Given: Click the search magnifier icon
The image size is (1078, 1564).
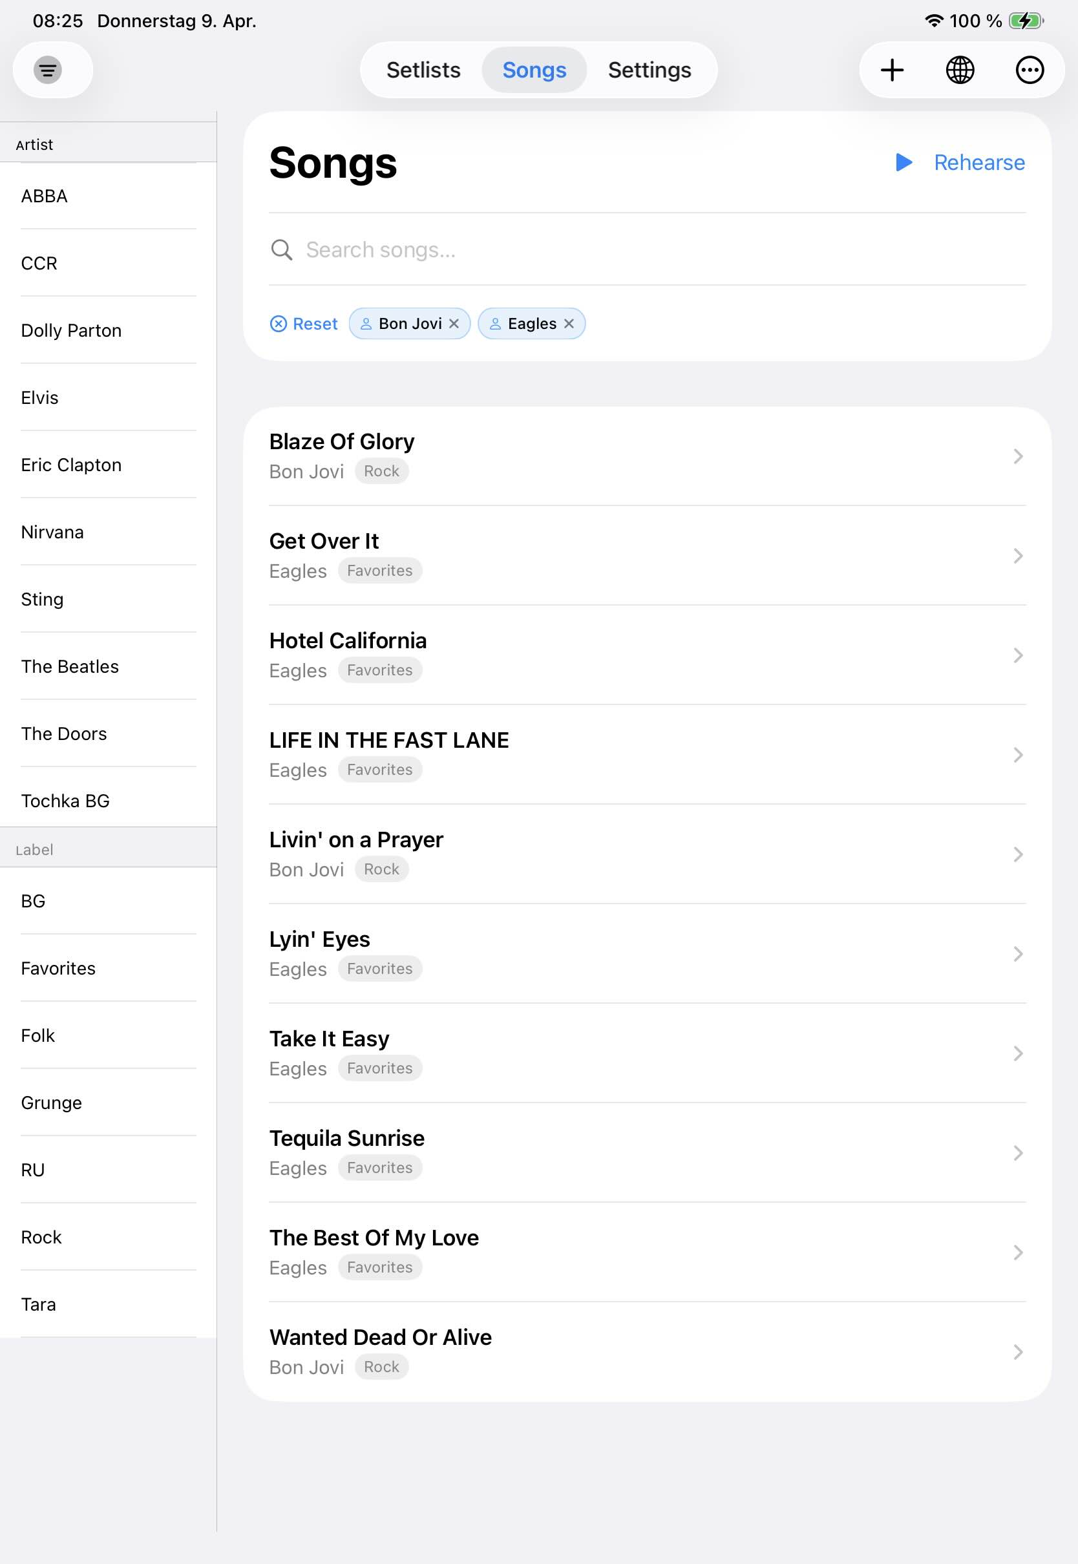Looking at the screenshot, I should (282, 250).
